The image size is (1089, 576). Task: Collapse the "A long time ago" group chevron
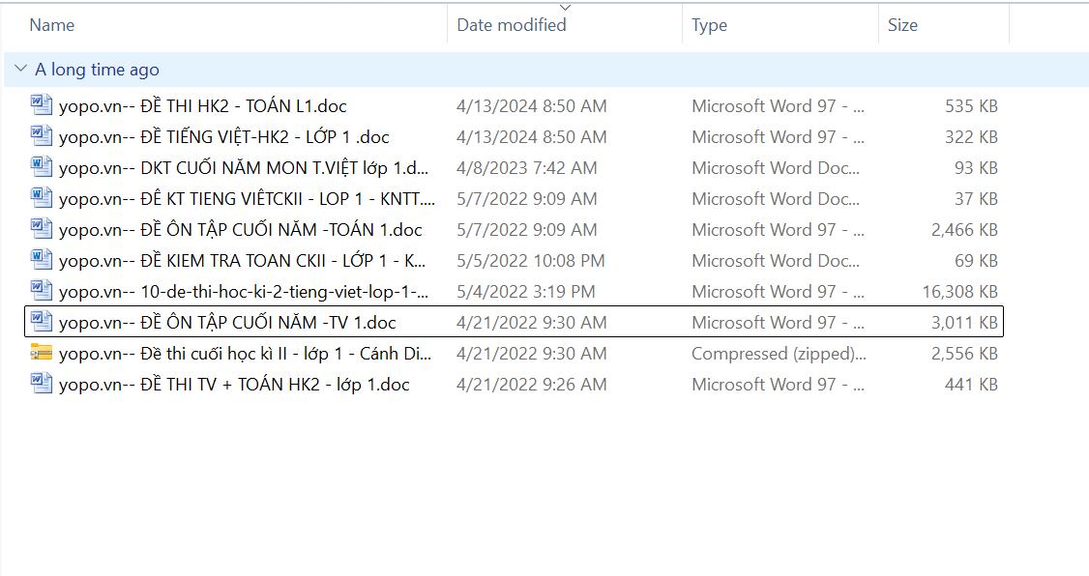[19, 70]
